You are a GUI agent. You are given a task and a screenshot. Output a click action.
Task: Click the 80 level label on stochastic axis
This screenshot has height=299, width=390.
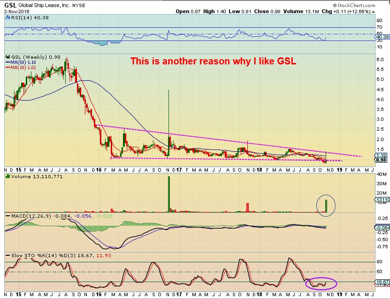click(x=379, y=261)
